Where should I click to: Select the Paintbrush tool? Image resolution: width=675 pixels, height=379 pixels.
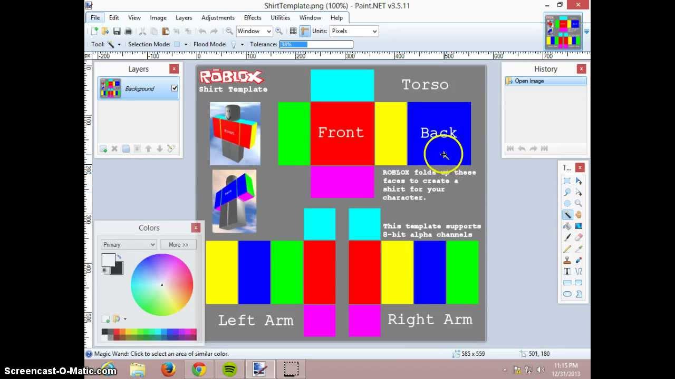(567, 237)
